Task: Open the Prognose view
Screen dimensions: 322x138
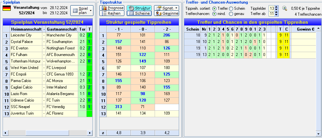Action: click(x=112, y=8)
